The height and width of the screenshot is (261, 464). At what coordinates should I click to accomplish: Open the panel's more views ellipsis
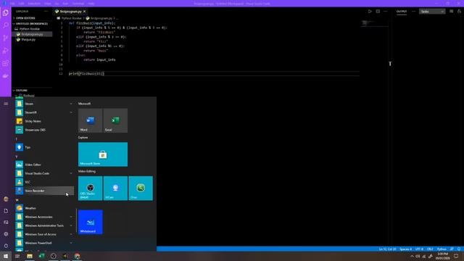(x=413, y=12)
